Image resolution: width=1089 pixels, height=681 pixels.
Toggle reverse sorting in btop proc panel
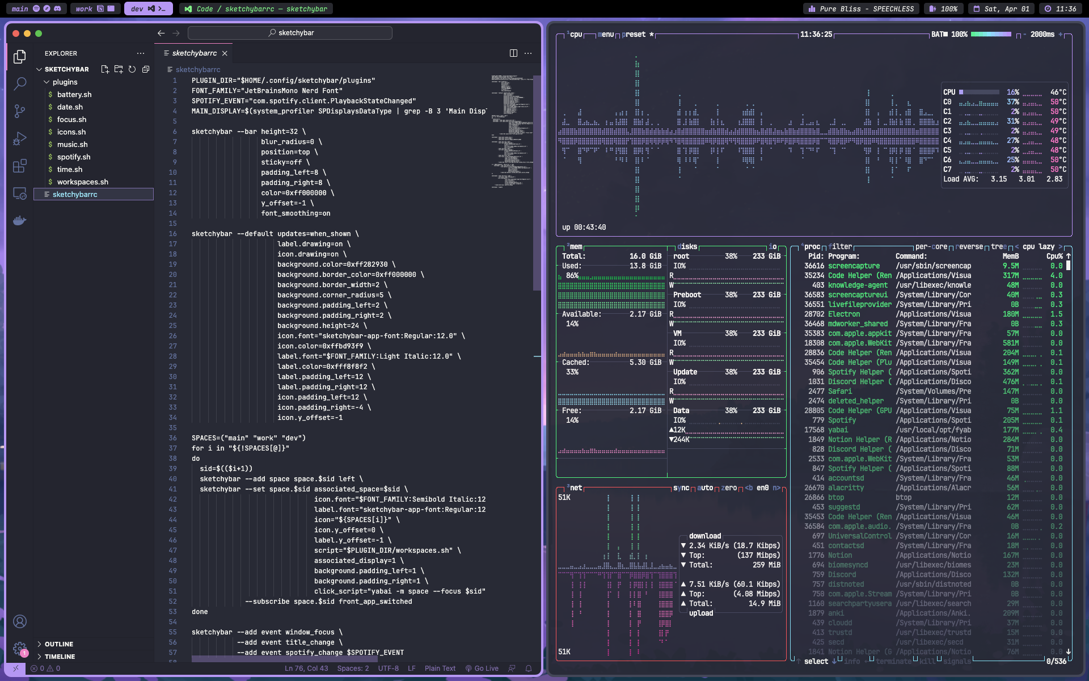(x=969, y=247)
